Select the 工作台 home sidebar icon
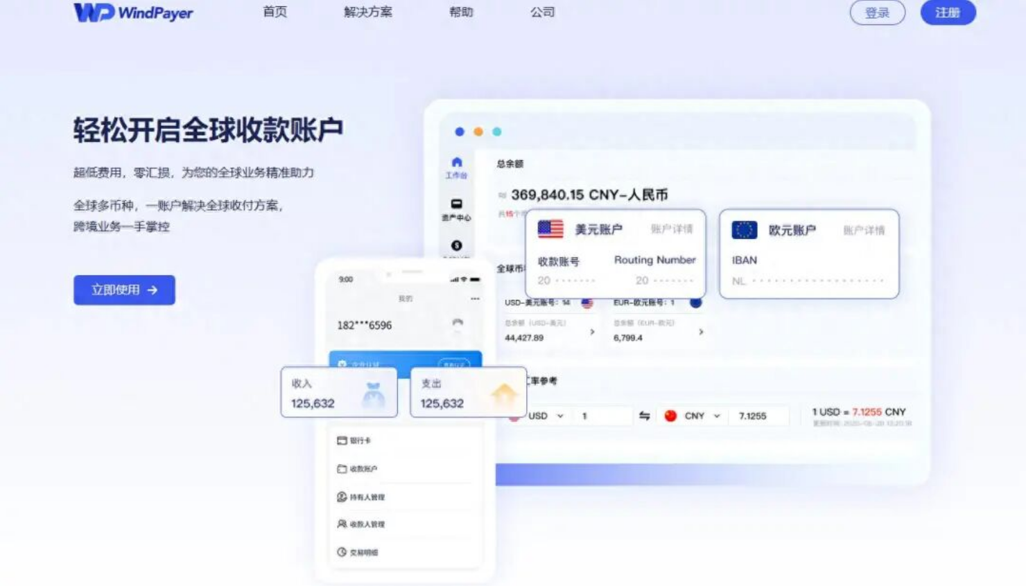 pyautogui.click(x=456, y=167)
